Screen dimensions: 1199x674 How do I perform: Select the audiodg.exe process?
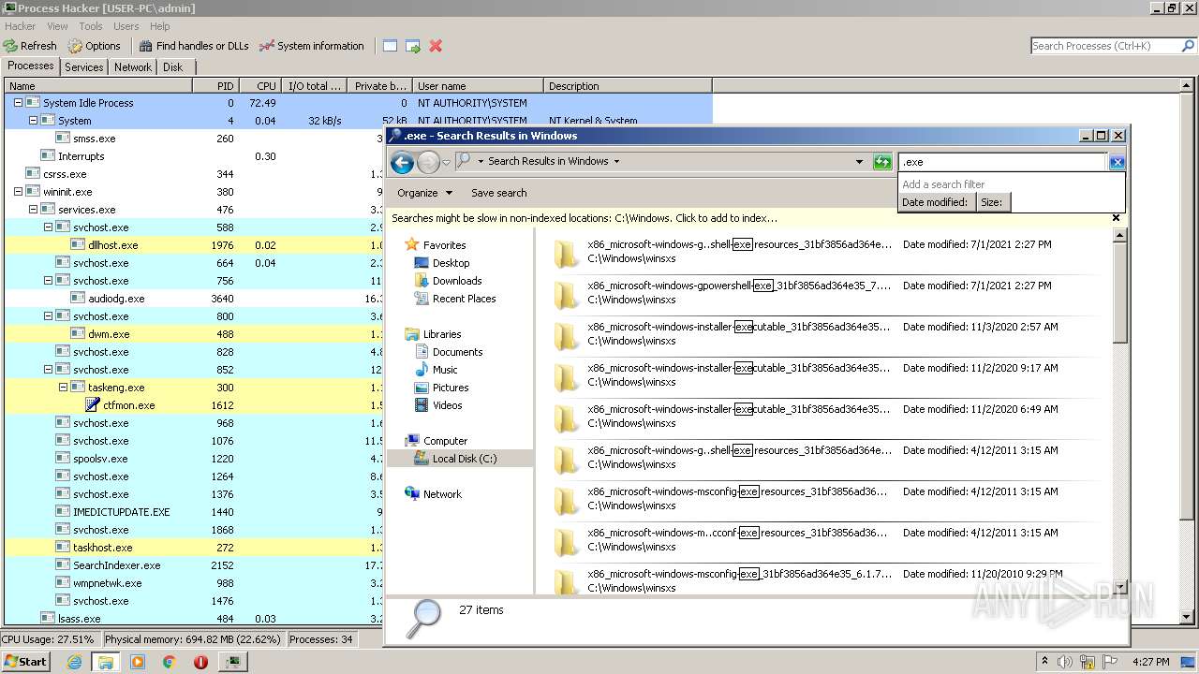pyautogui.click(x=194, y=299)
